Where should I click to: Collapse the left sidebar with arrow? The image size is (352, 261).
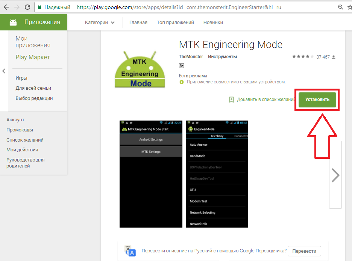tap(4, 71)
